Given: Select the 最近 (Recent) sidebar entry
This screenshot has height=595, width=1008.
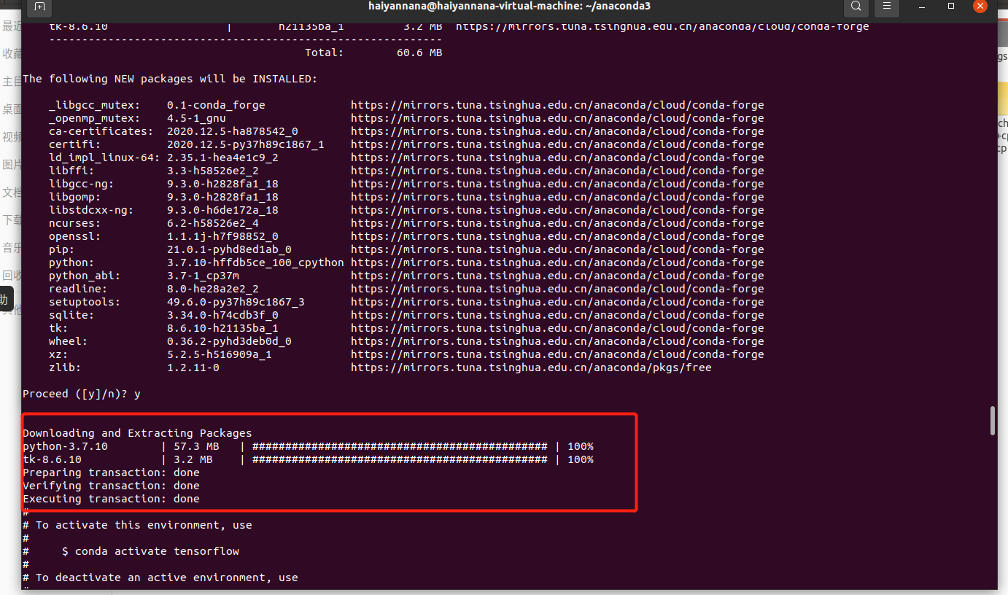Looking at the screenshot, I should [x=9, y=26].
